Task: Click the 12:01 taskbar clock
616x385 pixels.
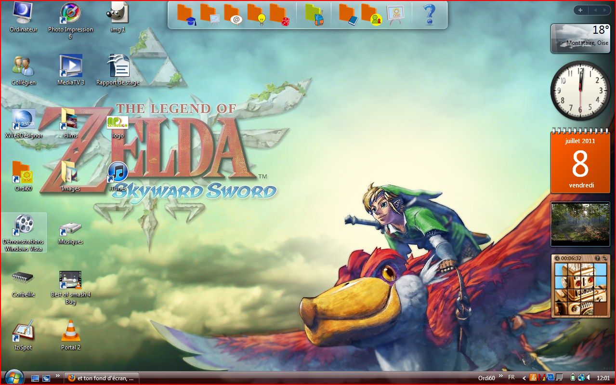Action: [x=603, y=378]
